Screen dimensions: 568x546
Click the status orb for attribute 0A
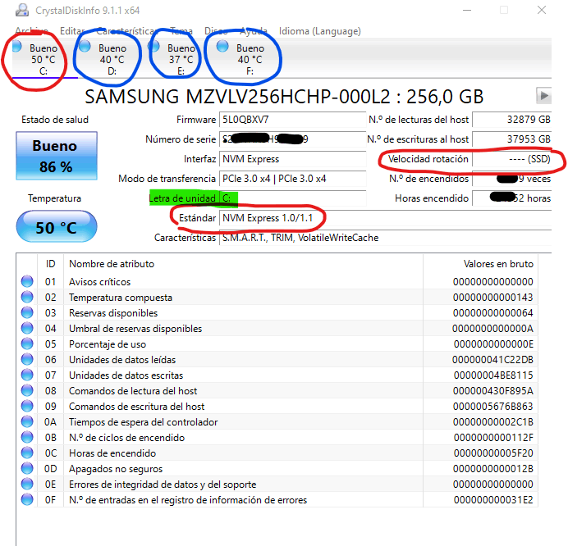[x=27, y=421]
